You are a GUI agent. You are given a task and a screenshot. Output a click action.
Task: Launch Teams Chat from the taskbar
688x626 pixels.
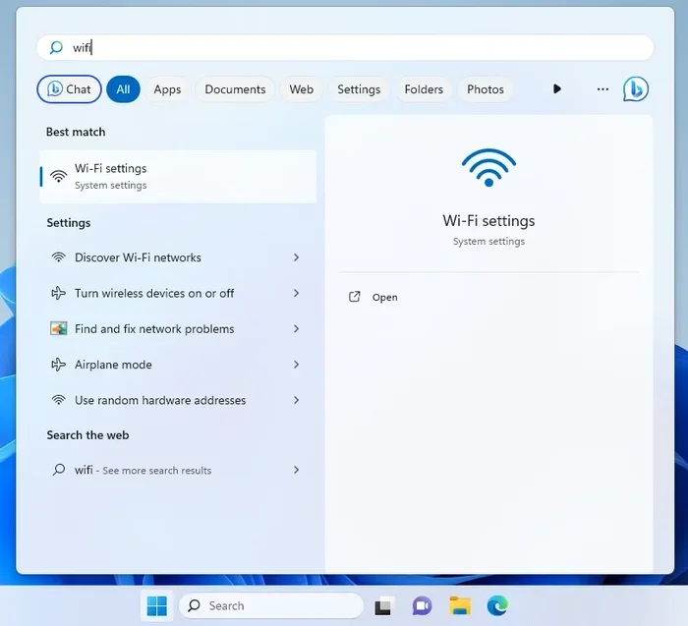(x=422, y=605)
